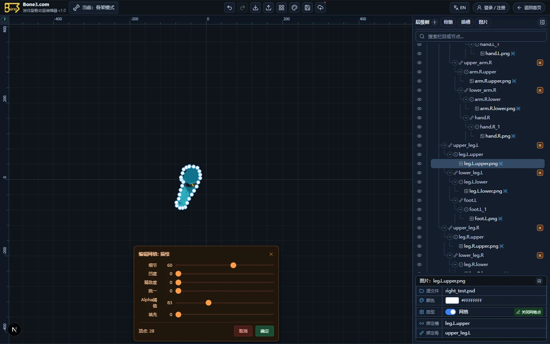Image resolution: width=550 pixels, height=344 pixels.
Task: Click the import download icon
Action: [x=256, y=8]
